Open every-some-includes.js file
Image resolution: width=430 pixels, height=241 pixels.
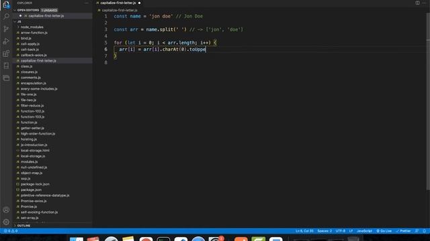click(39, 89)
